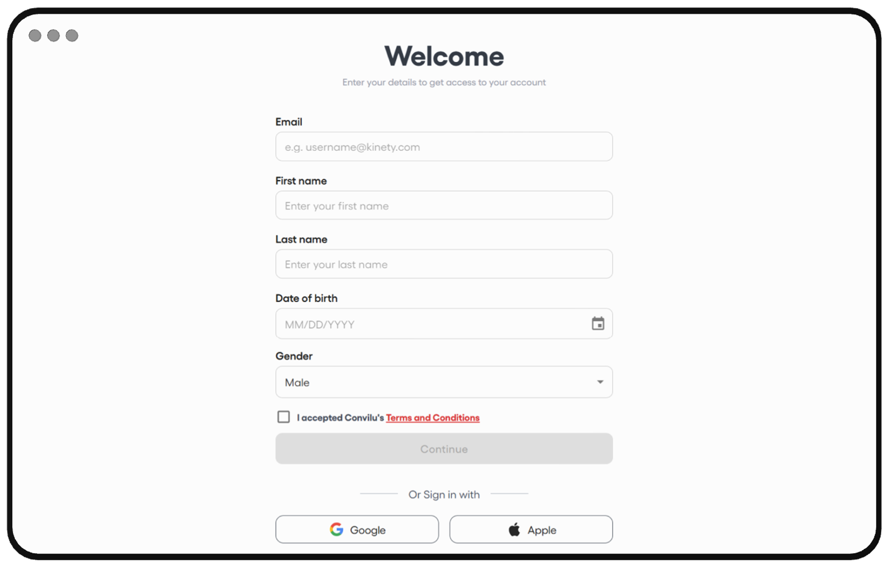Screen dimensions: 890x568
Task: Click the Google logo icon
Action: [336, 529]
